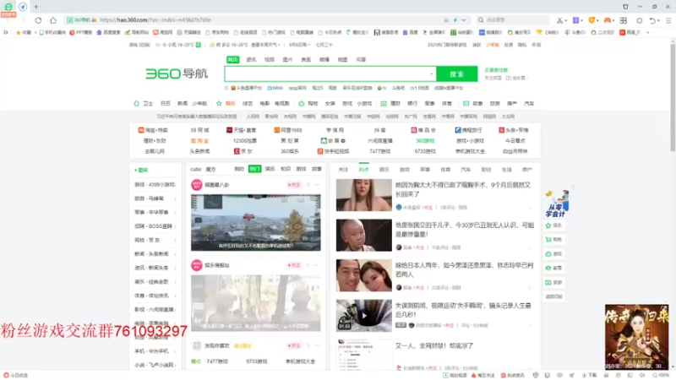This screenshot has height=380, width=676.
Task: Open the 12306抢票 link
Action: (245, 141)
